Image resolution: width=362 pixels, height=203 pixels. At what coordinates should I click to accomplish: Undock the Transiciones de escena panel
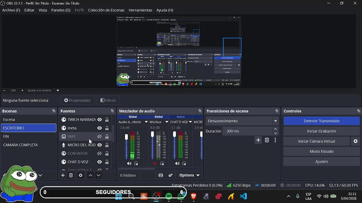(277, 111)
